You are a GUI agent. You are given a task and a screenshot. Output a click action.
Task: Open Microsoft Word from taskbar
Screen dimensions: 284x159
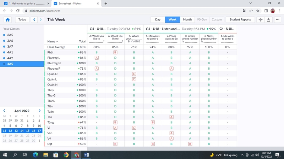pyautogui.click(x=86, y=155)
